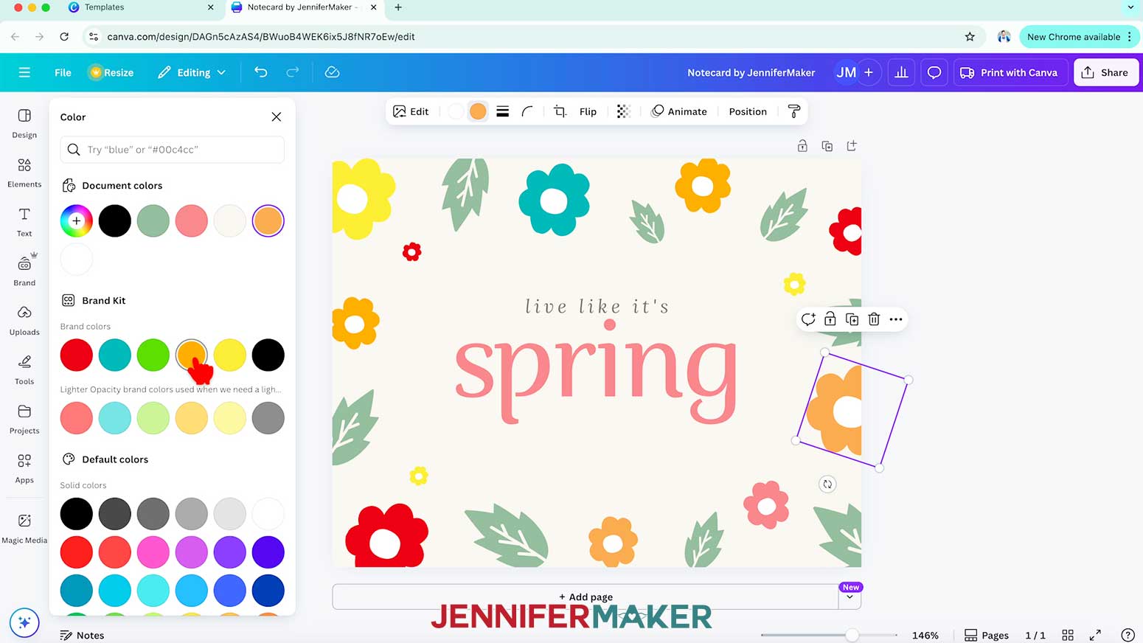Click the hamburger main menu icon
Screen dimensions: 1143x643
[x=24, y=72]
